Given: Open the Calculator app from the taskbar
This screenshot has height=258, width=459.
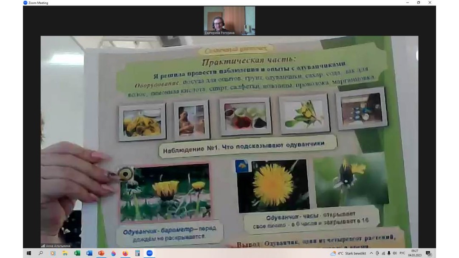Looking at the screenshot, I should [137, 253].
